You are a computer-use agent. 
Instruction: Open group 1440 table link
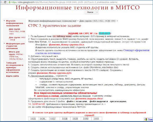point(85,119)
